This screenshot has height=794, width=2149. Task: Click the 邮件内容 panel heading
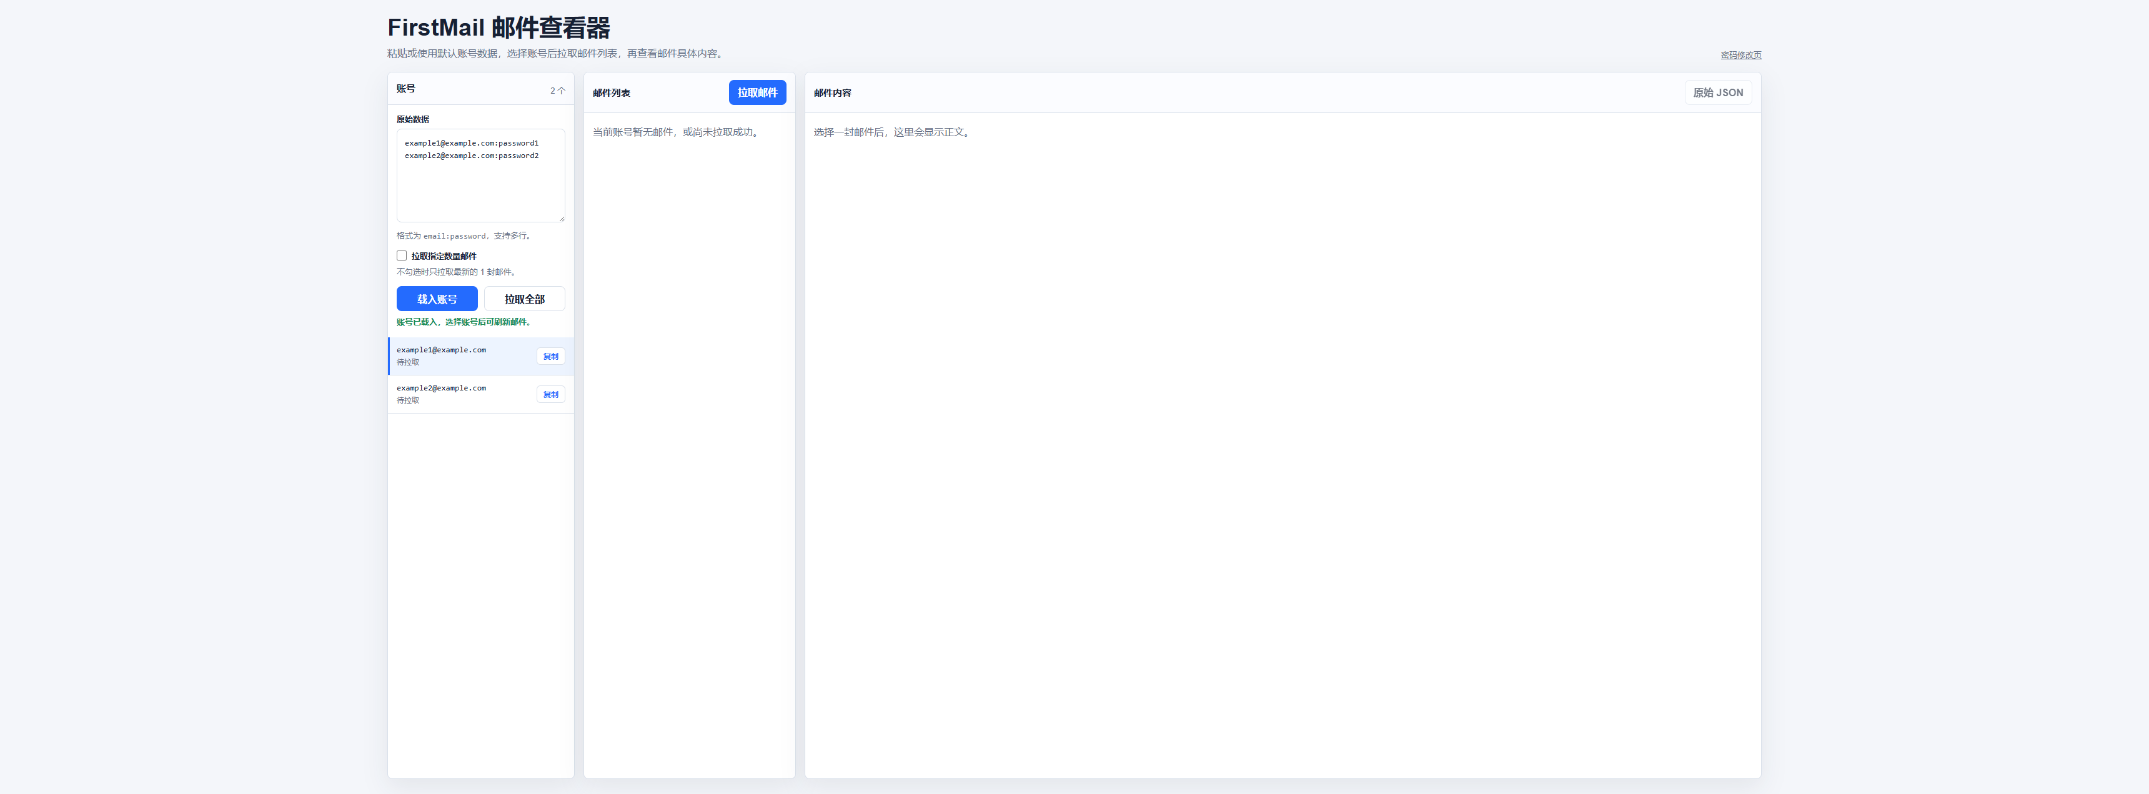pyautogui.click(x=833, y=92)
